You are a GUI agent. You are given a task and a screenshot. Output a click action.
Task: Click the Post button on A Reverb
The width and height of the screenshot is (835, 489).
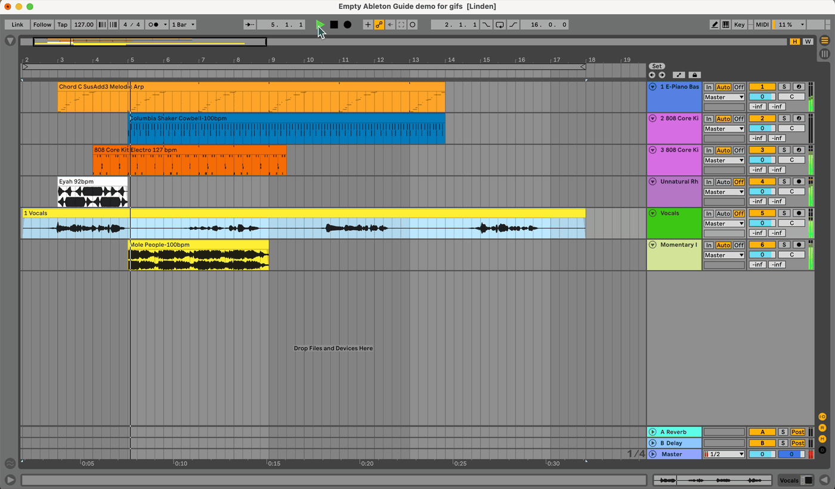798,432
